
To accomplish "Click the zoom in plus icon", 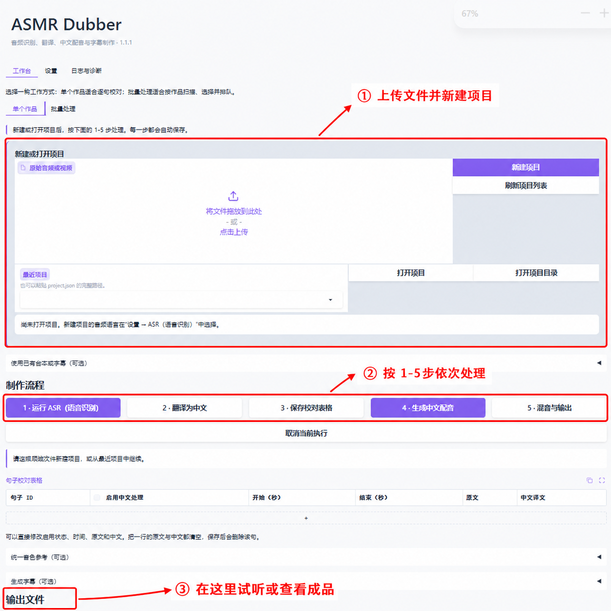I will [x=604, y=13].
